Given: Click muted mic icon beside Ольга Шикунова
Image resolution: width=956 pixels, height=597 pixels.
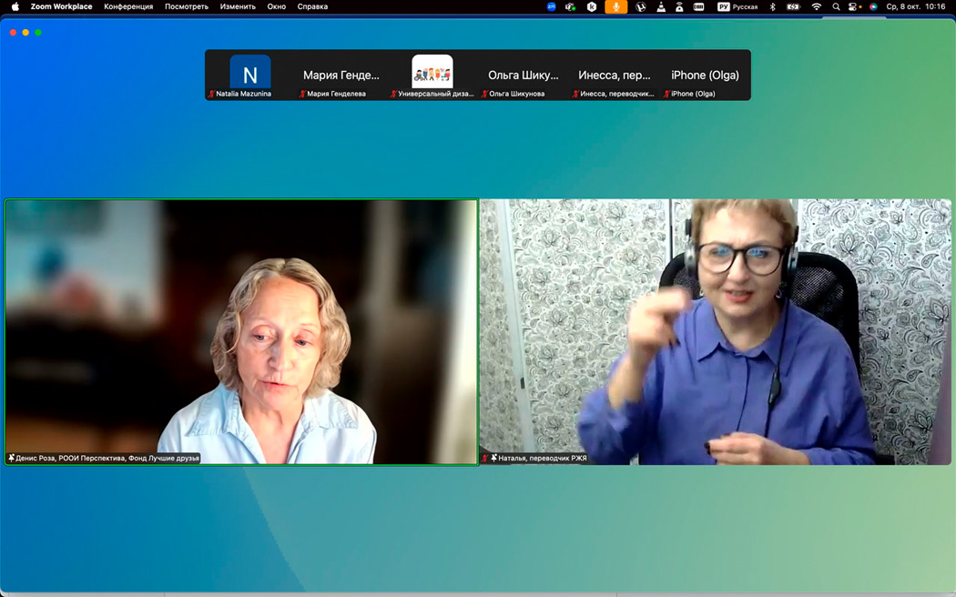Looking at the screenshot, I should 484,94.
